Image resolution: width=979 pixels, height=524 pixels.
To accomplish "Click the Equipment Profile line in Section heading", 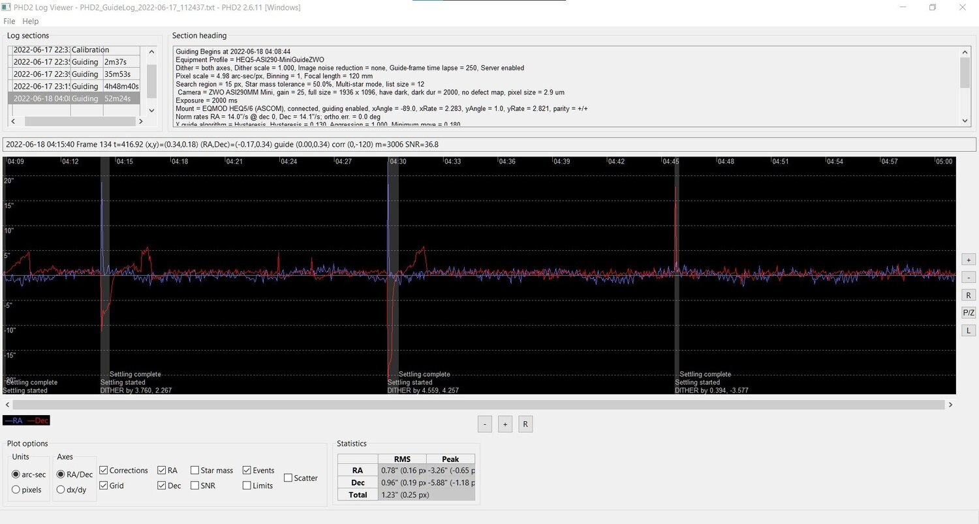I will point(250,59).
